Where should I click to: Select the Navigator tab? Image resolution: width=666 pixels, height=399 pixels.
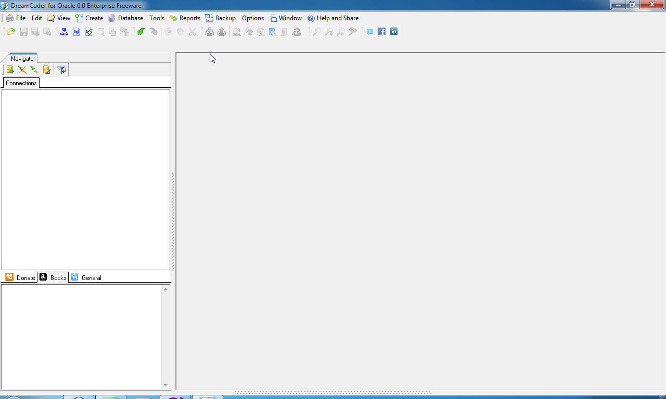[x=23, y=58]
